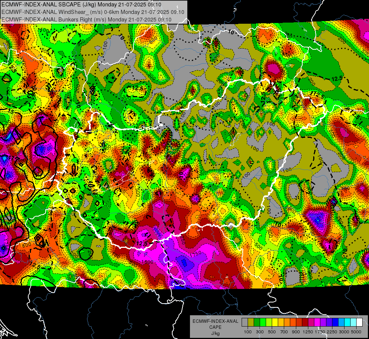Select the dark red swatch left of 1250
Screen dimensions: 369x339
coord(305,322)
